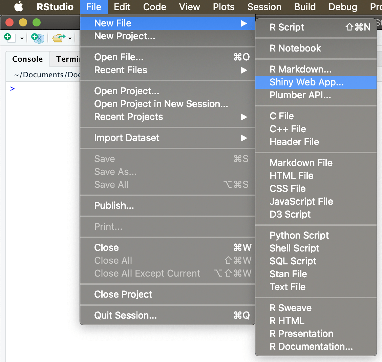The image size is (382, 362).
Task: Expand the Recent Files submenu
Action: [167, 70]
